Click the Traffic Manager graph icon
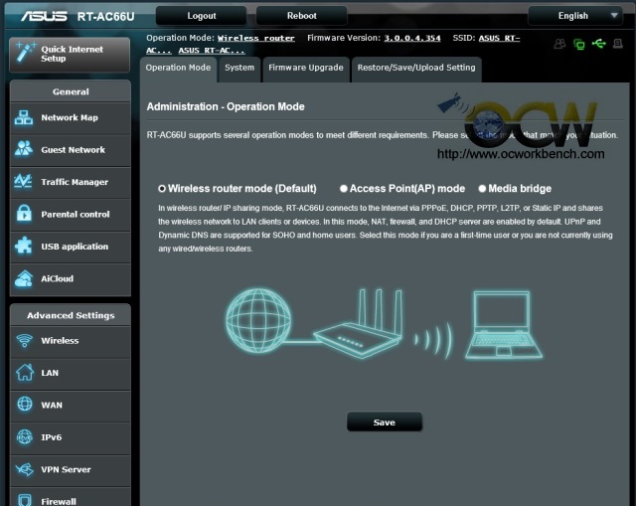This screenshot has height=506, width=636. (x=24, y=181)
